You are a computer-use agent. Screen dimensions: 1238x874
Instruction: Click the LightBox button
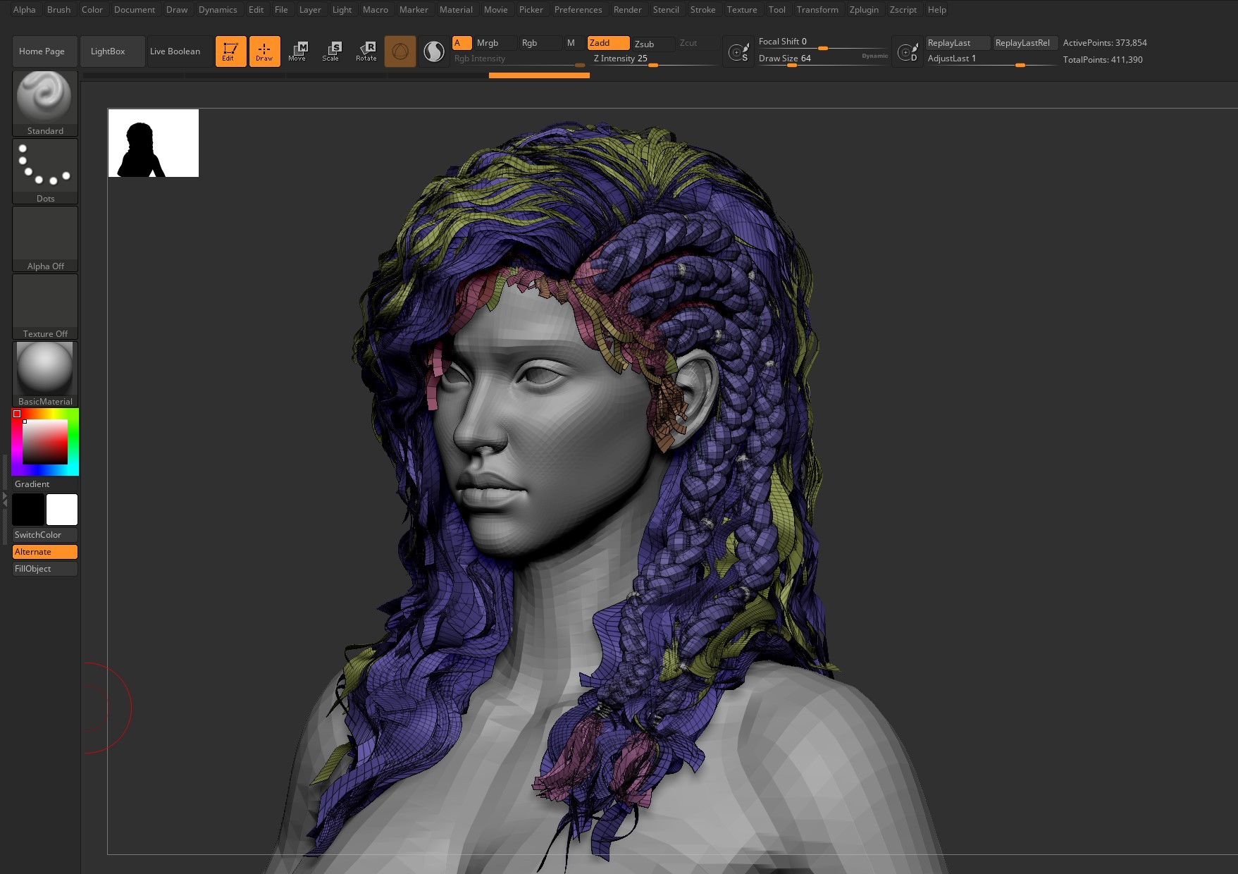click(108, 51)
